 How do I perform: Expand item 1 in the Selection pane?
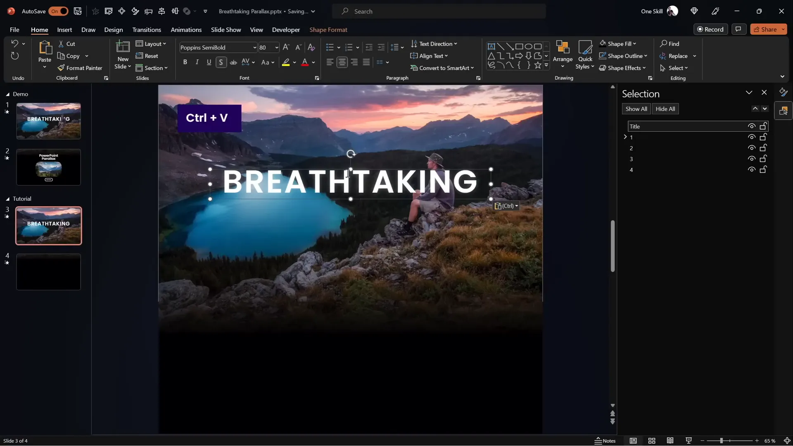624,137
